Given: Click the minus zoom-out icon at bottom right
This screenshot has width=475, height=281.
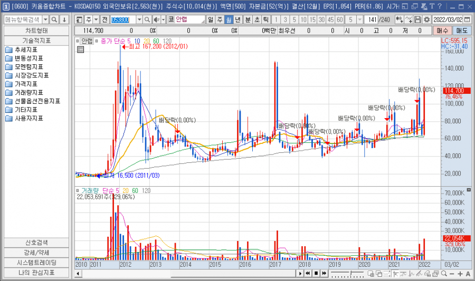Looking at the screenshot, I should coord(452,274).
